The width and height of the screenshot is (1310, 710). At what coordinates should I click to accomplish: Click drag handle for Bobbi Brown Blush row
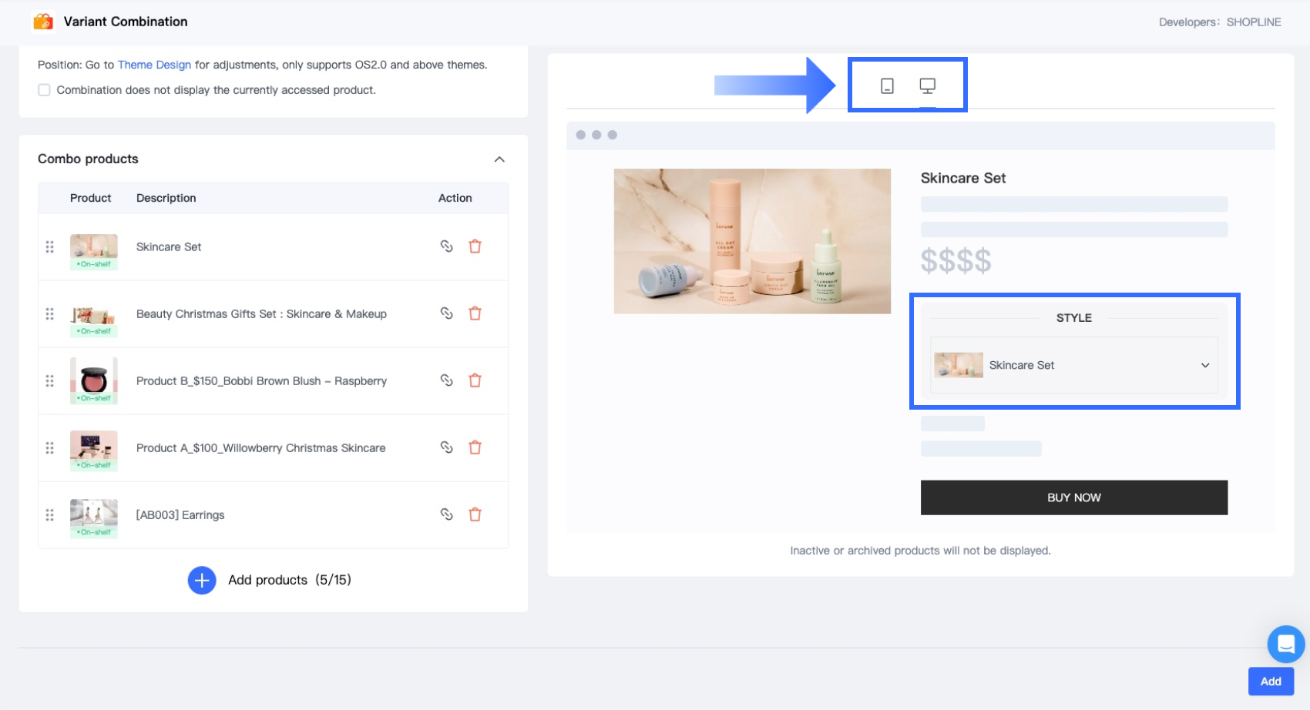[50, 381]
